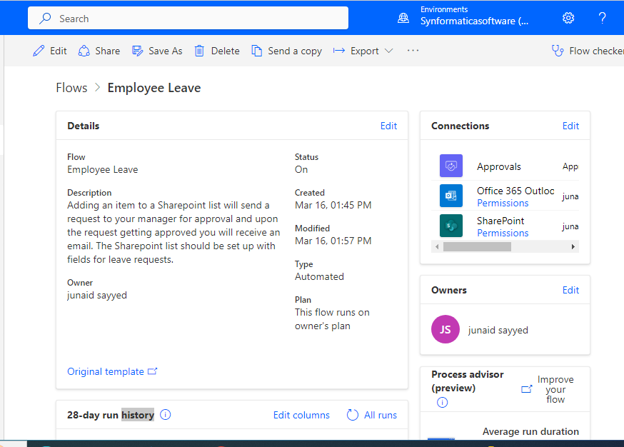Click the Share icon in toolbar
624x447 pixels.
84,51
